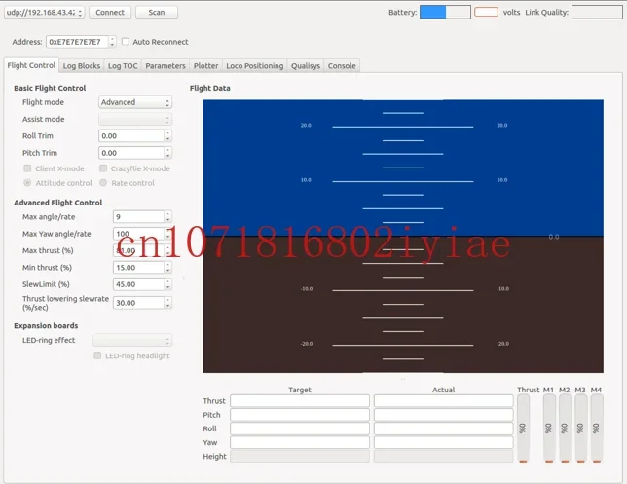Toggle the Client X-mode checkbox

[27, 168]
